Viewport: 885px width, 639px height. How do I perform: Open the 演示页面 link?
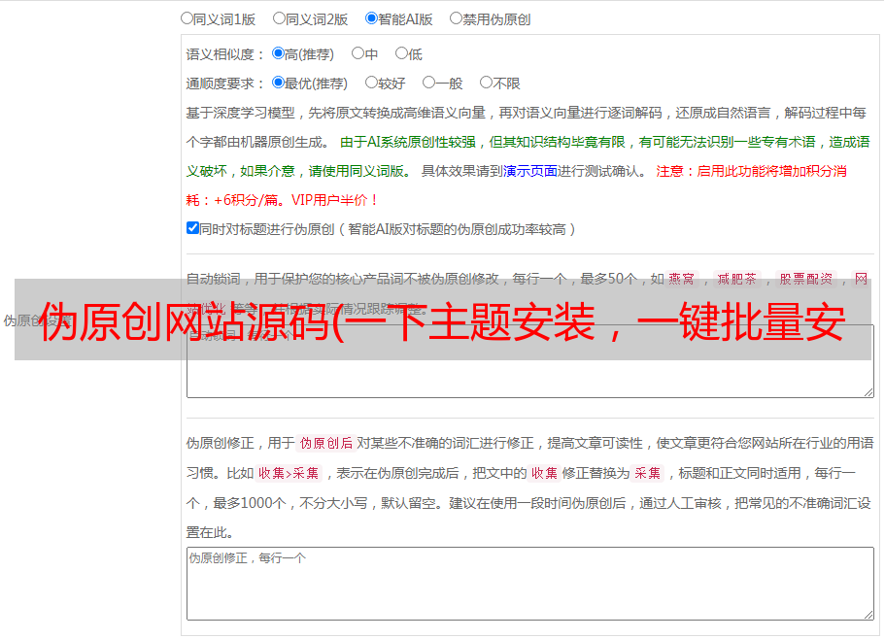click(530, 171)
